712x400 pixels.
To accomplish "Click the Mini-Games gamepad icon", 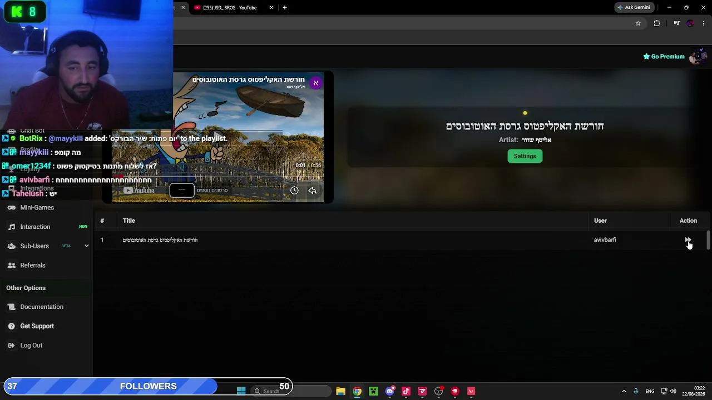I will click(x=11, y=208).
